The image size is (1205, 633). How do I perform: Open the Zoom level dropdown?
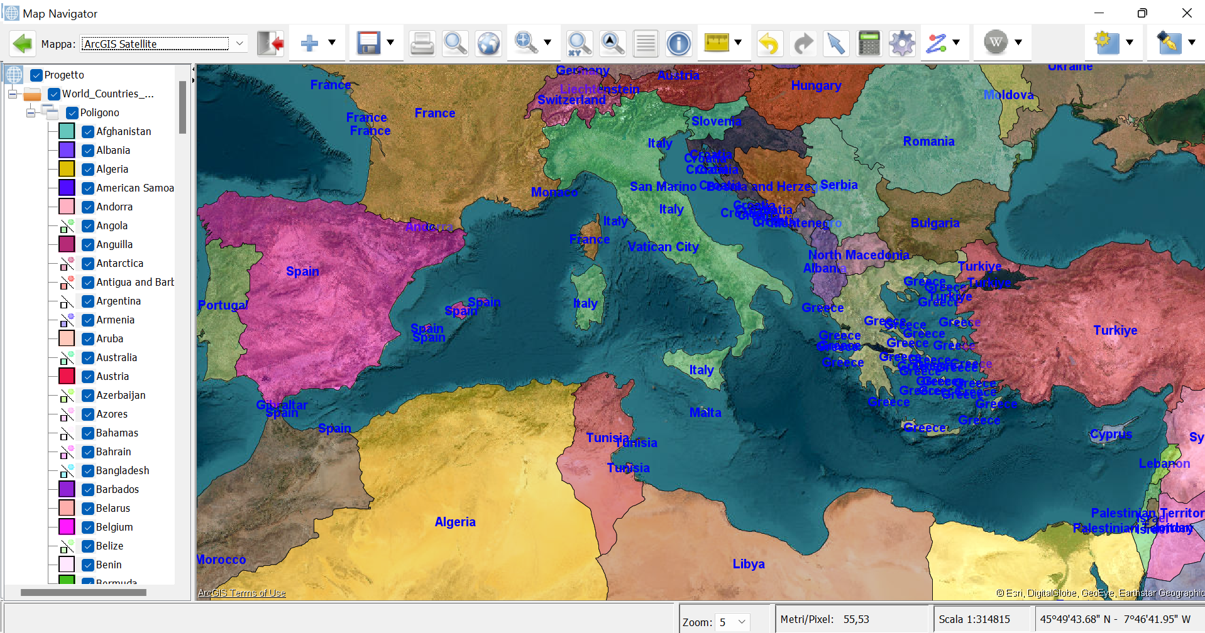(742, 622)
